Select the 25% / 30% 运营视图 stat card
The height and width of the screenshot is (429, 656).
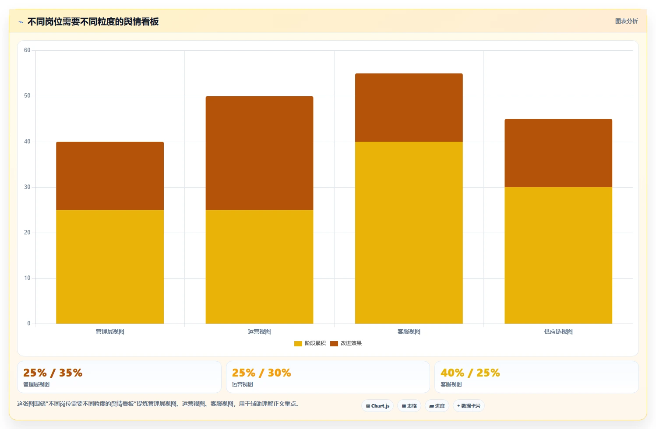[x=328, y=377]
